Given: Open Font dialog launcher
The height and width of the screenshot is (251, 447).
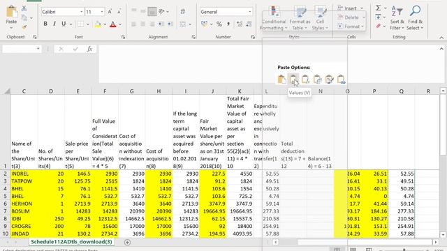Looking at the screenshot, I should 123,37.
